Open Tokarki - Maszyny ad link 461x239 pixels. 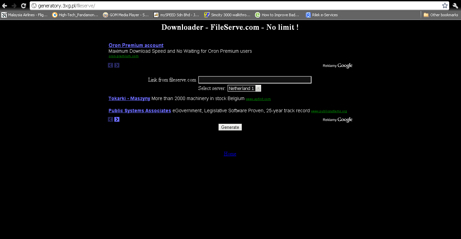point(129,98)
